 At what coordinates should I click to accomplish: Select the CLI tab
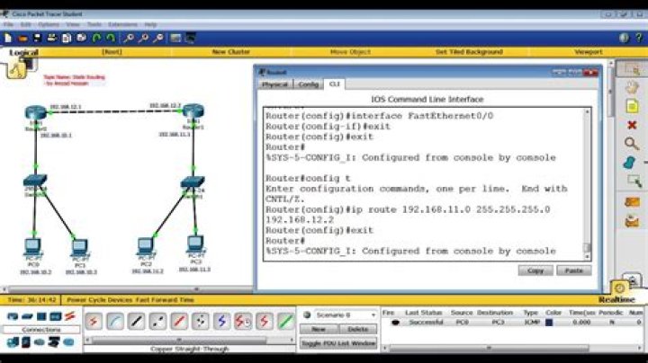tap(334, 84)
